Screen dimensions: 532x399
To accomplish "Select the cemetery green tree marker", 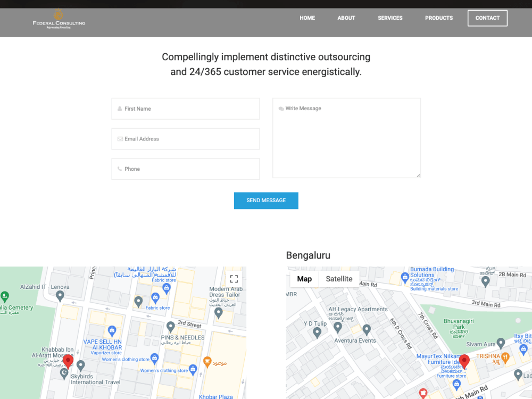I will point(5,296).
